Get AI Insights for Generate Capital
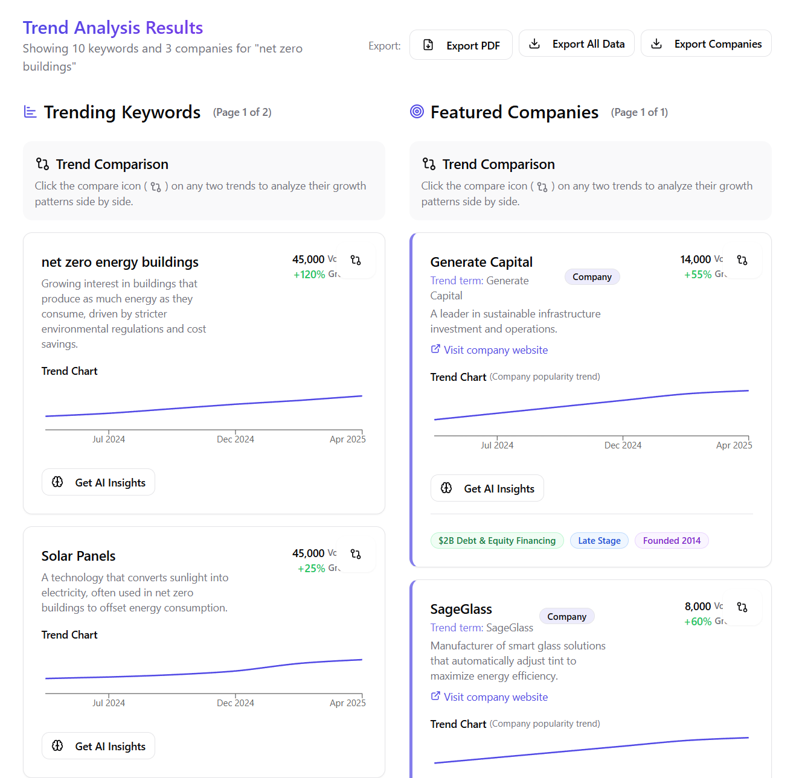 tap(487, 488)
